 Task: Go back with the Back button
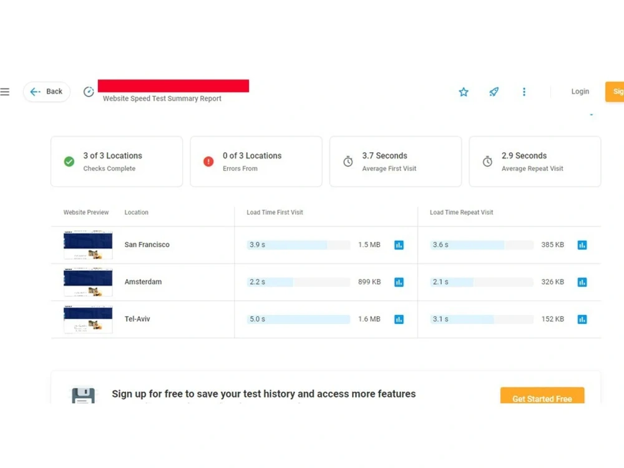click(47, 92)
